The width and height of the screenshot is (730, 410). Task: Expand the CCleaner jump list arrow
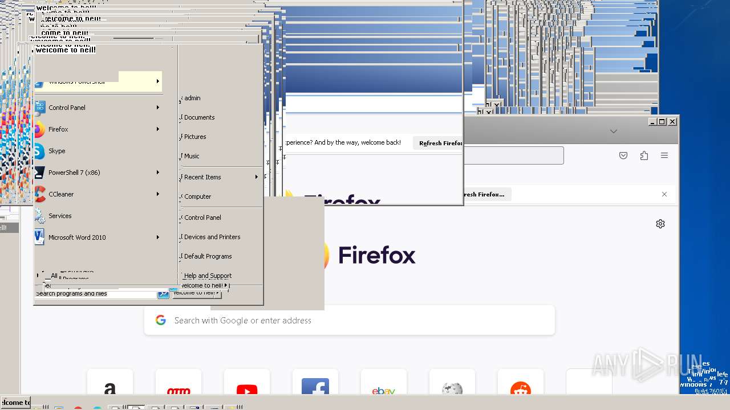(158, 194)
